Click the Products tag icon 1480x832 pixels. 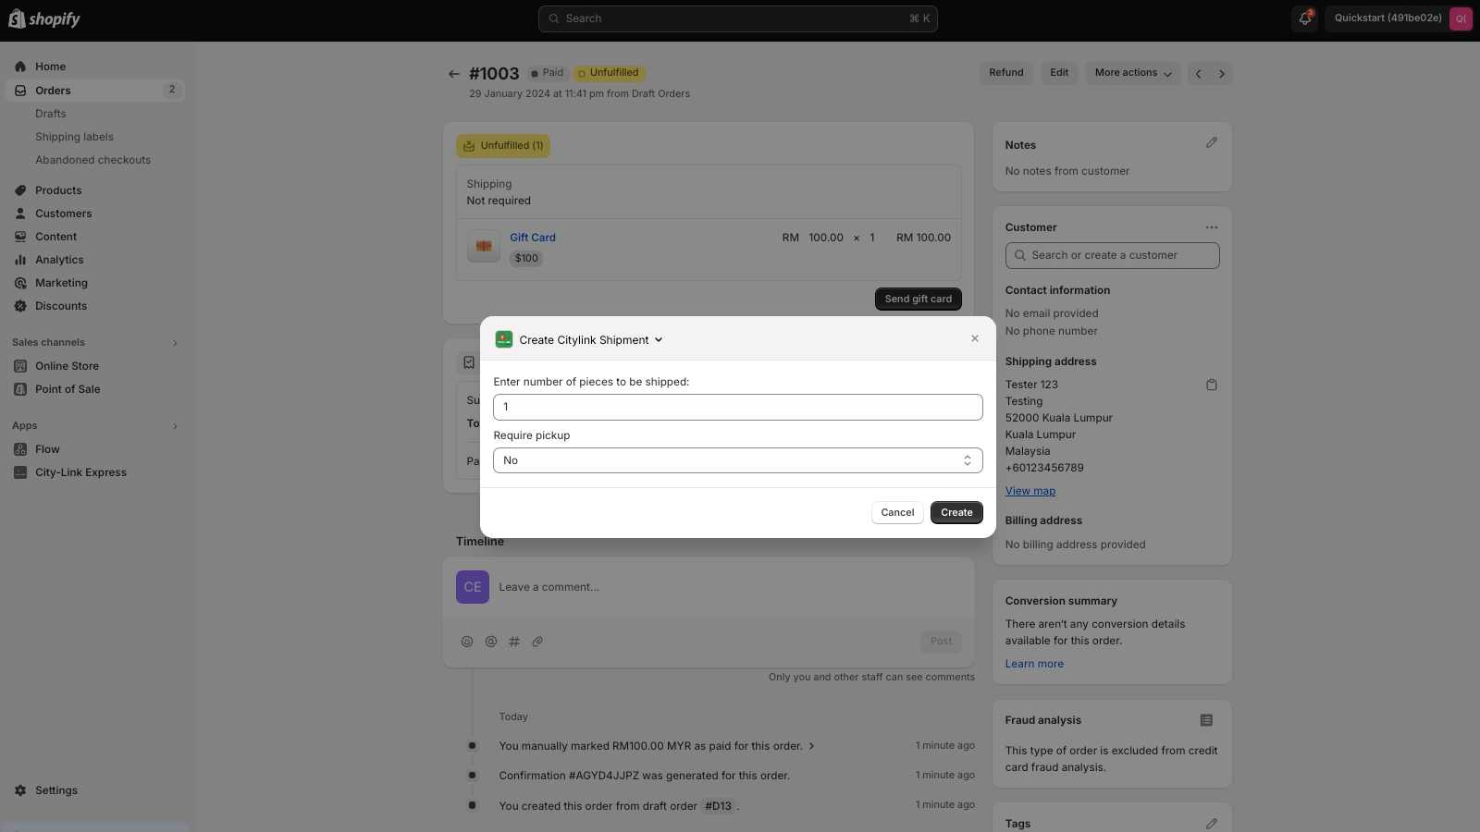pos(20,190)
